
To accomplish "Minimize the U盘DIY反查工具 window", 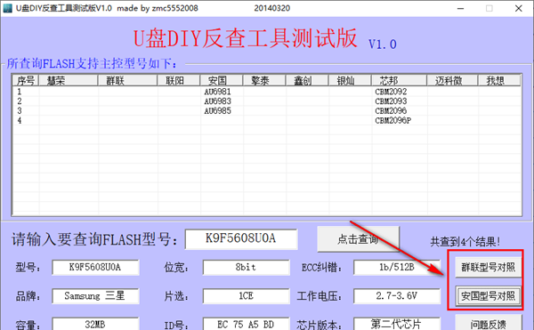I will pyautogui.click(x=460, y=8).
